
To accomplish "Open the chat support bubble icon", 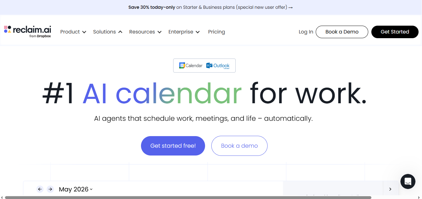I will (x=408, y=181).
